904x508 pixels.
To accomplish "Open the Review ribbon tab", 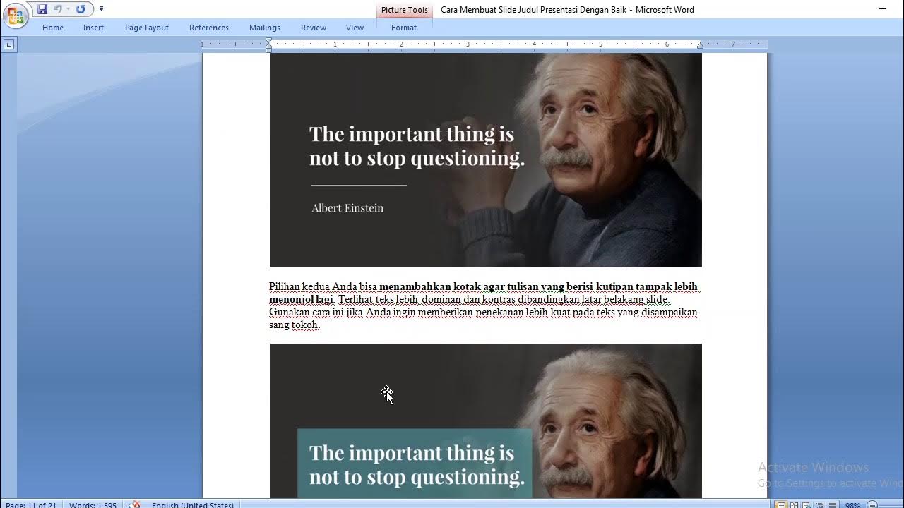I will pyautogui.click(x=314, y=28).
